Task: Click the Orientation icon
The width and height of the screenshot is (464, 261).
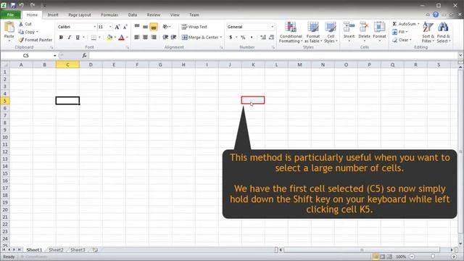Action: click(166, 27)
